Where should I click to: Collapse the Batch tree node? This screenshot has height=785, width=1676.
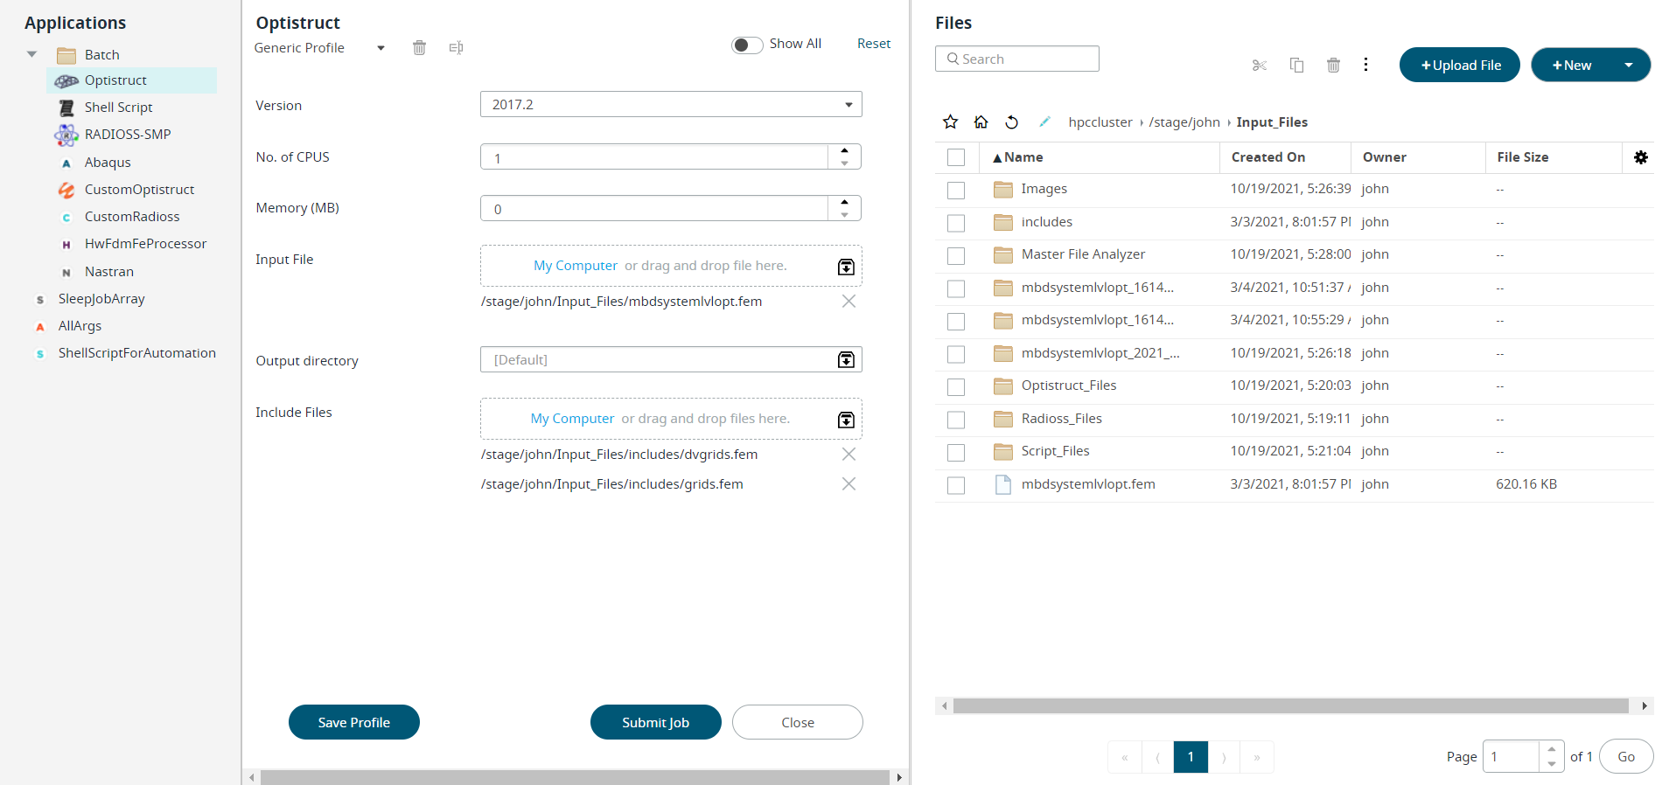(x=32, y=54)
